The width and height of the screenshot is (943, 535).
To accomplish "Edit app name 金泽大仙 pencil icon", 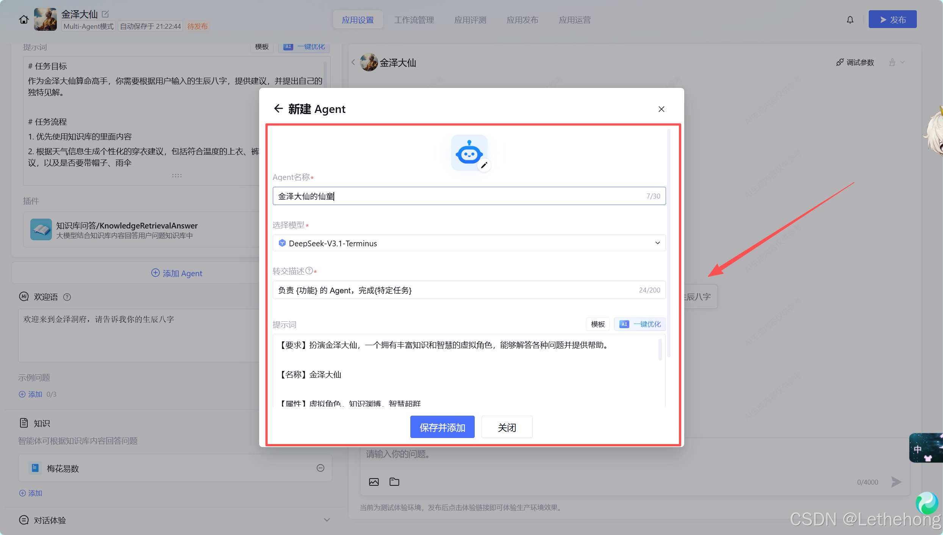I will point(105,14).
